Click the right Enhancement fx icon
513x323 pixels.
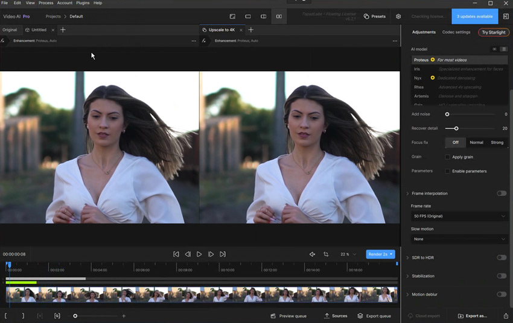[204, 41]
